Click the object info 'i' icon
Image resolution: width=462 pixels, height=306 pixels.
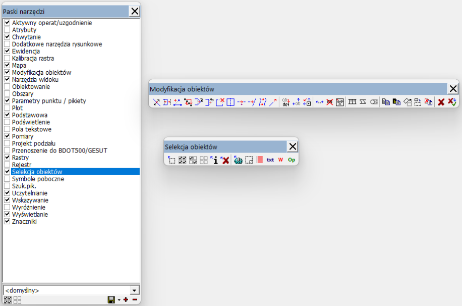click(x=214, y=160)
